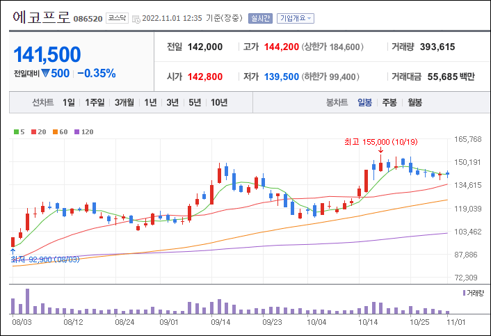Click upper limit text 상한가 184,600
This screenshot has width=491, height=336.
(x=332, y=47)
